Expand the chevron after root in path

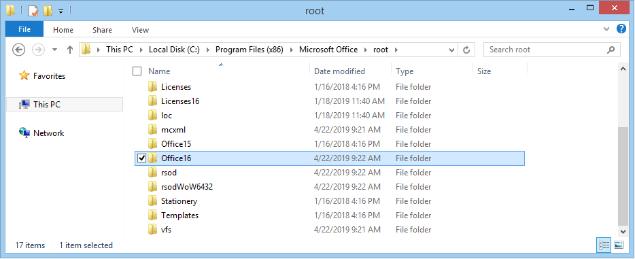[396, 50]
